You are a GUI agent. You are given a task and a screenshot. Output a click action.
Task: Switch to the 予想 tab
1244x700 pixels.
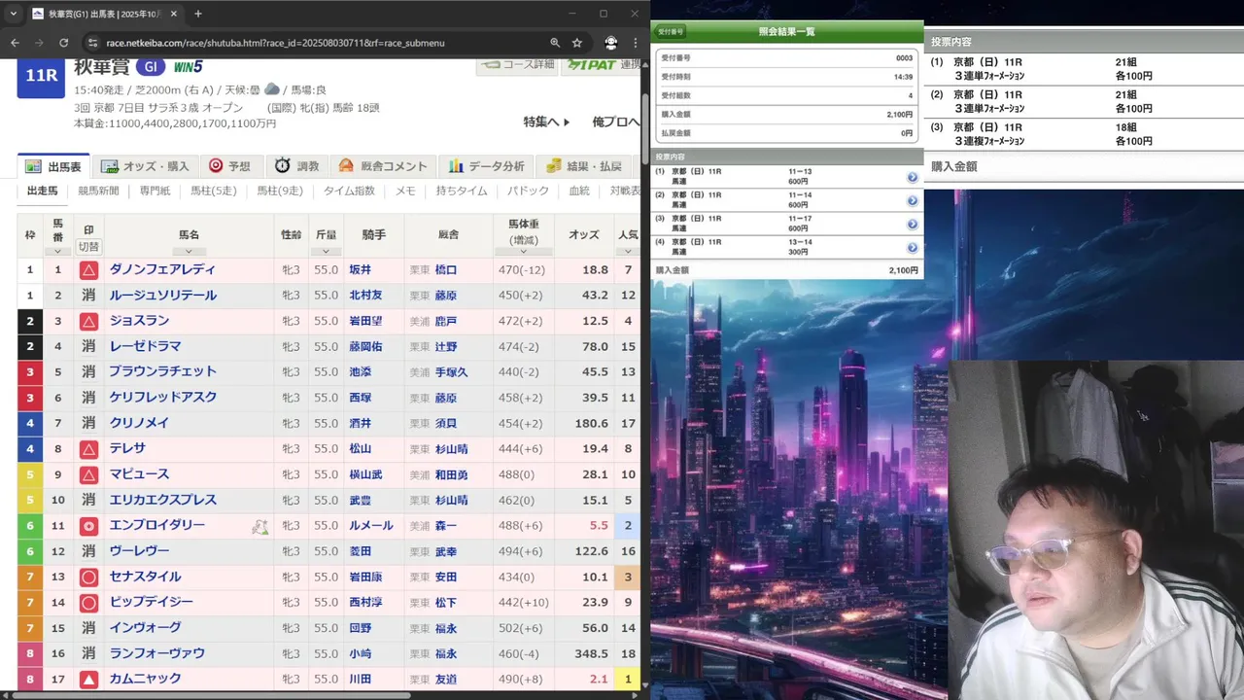tap(229, 166)
